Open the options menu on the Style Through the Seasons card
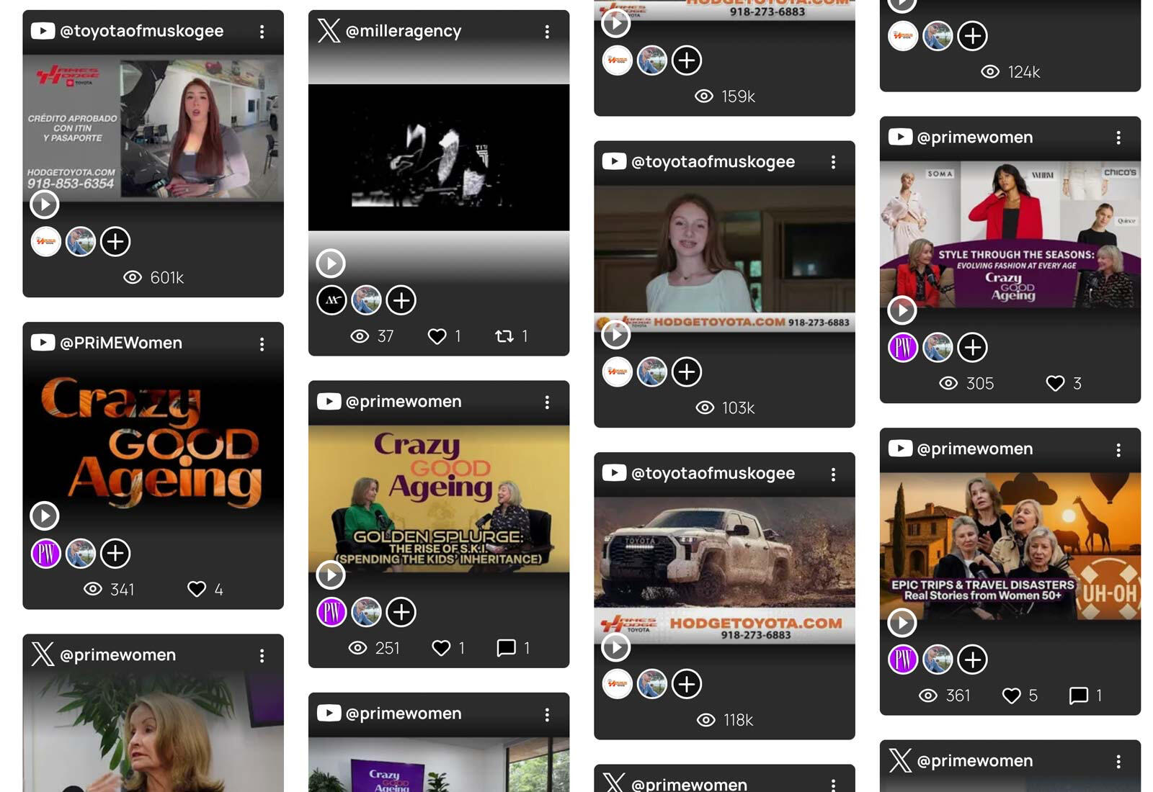 click(1118, 138)
